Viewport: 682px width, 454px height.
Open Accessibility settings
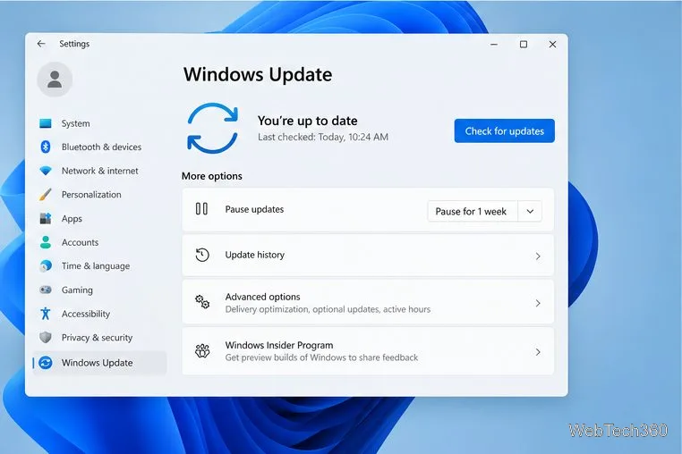pyautogui.click(x=86, y=314)
